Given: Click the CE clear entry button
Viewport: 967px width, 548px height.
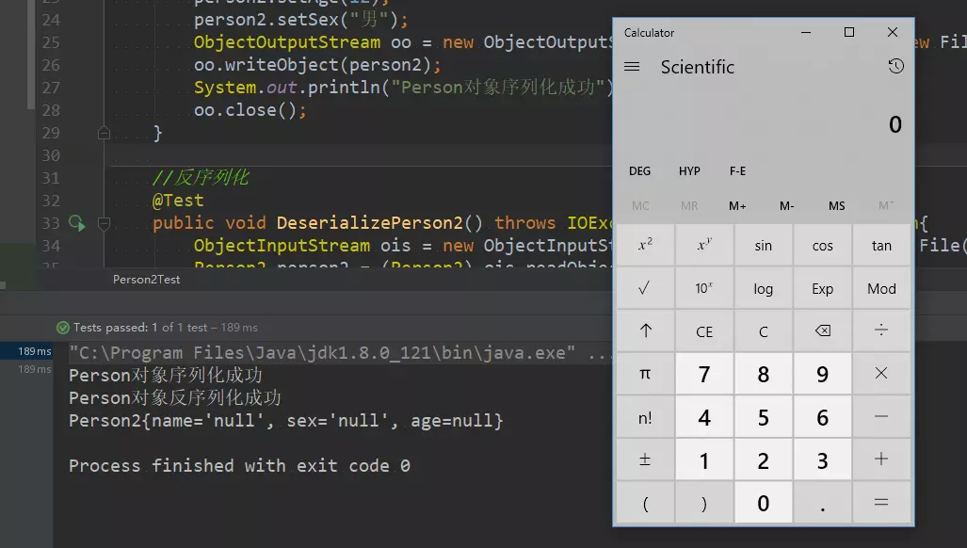Looking at the screenshot, I should tap(704, 331).
